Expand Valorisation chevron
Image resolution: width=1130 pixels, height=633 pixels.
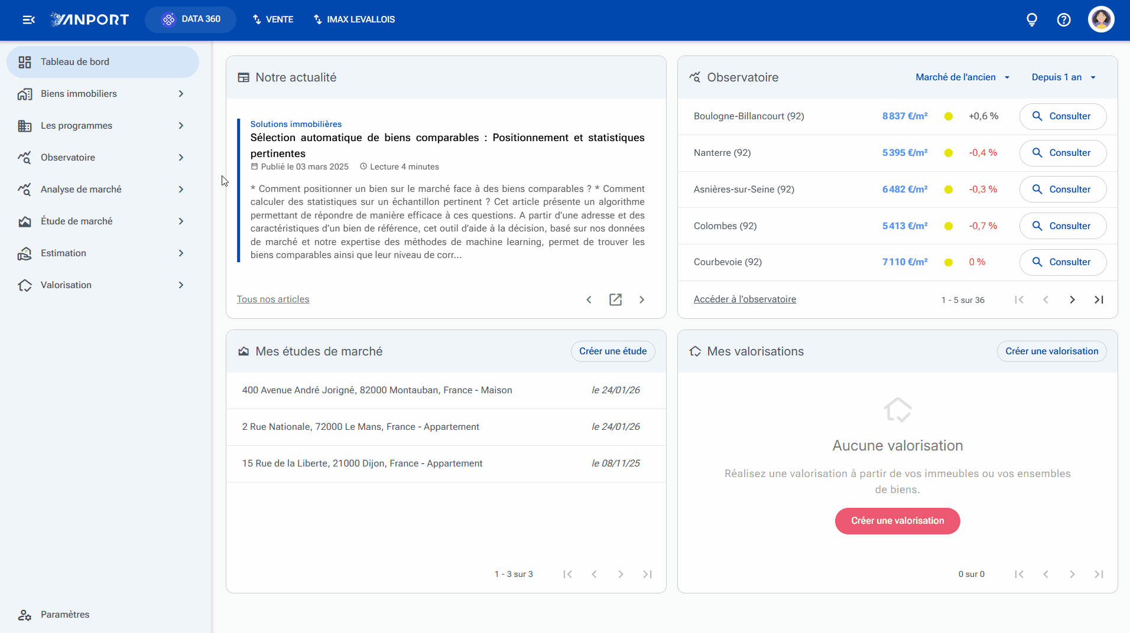coord(181,285)
